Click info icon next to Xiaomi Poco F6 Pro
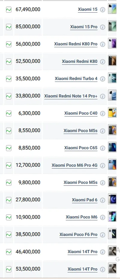 [103, 235]
